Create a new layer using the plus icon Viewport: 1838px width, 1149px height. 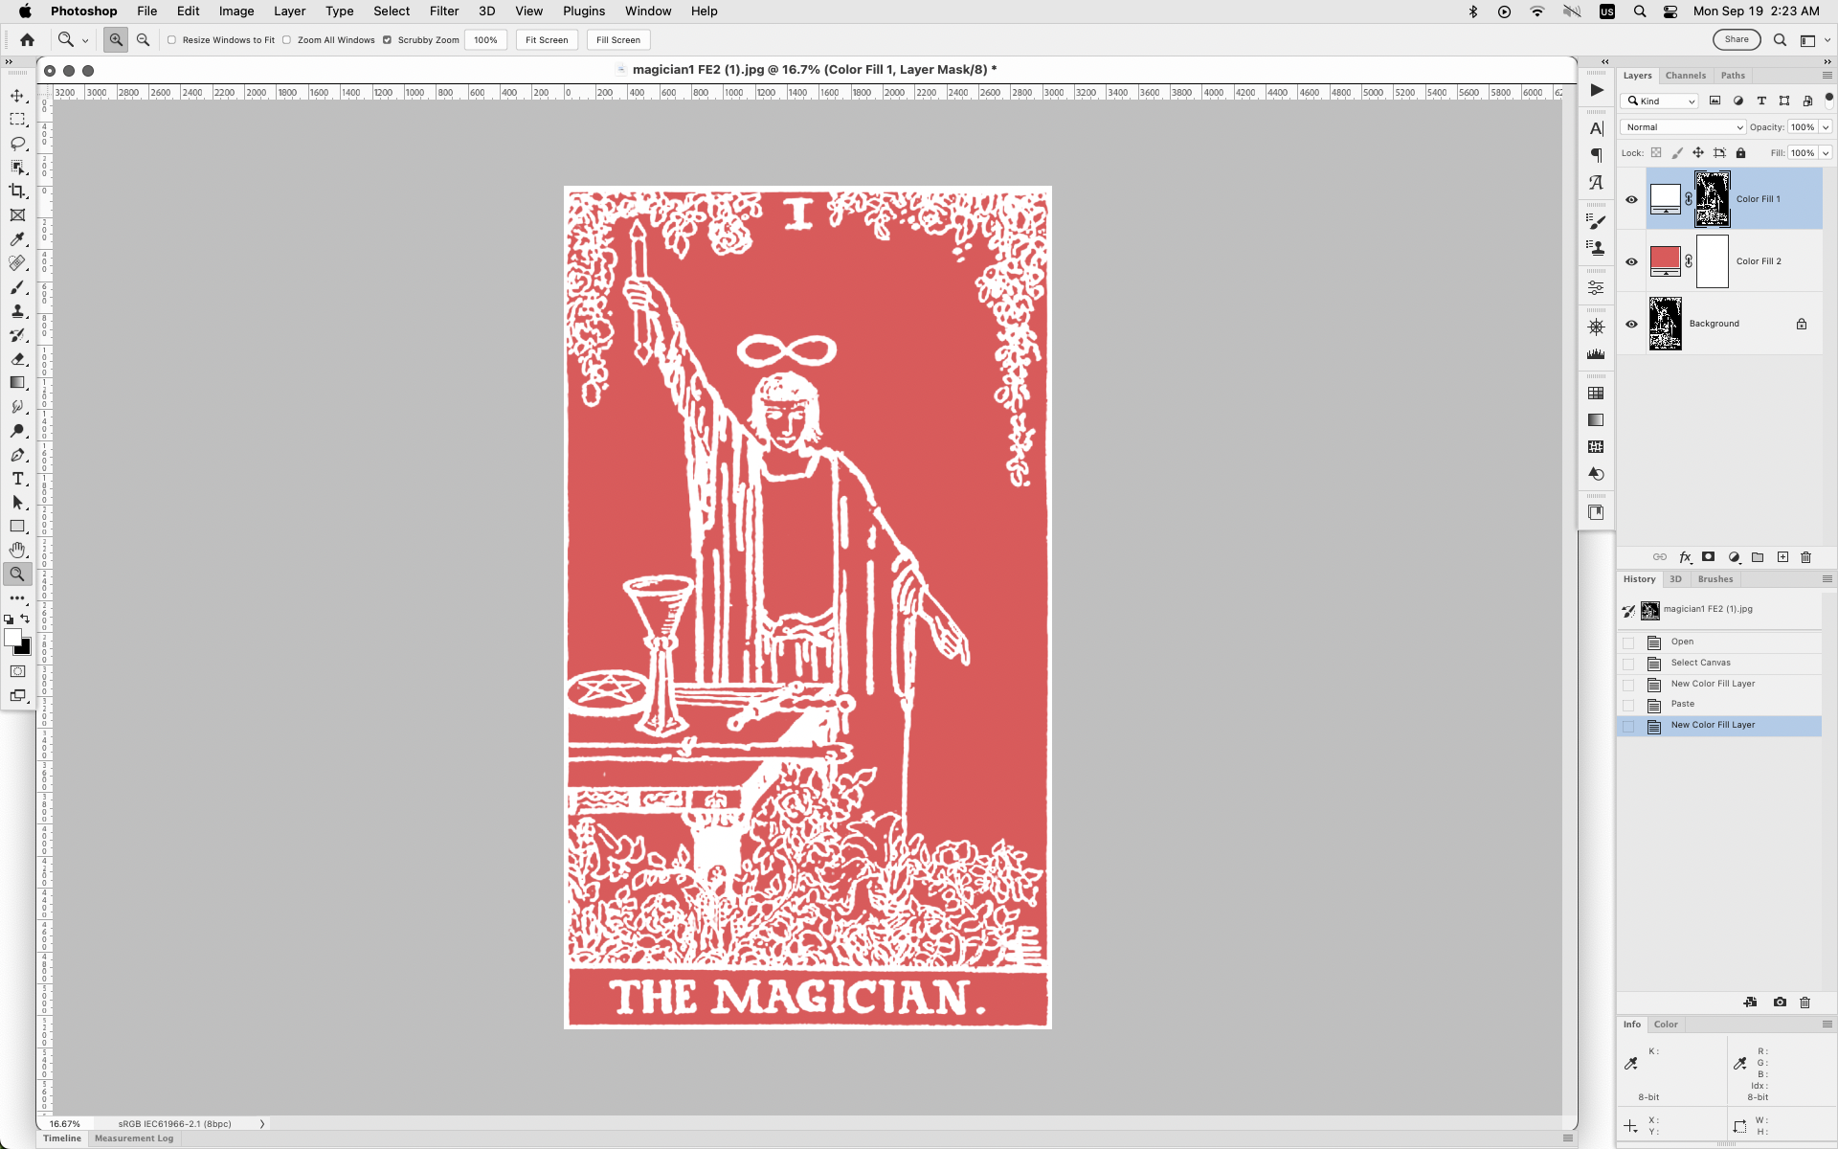(x=1782, y=557)
